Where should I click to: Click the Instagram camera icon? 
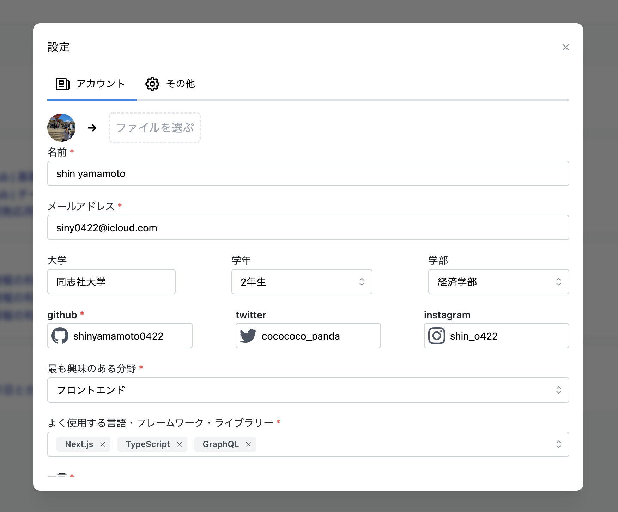[437, 336]
